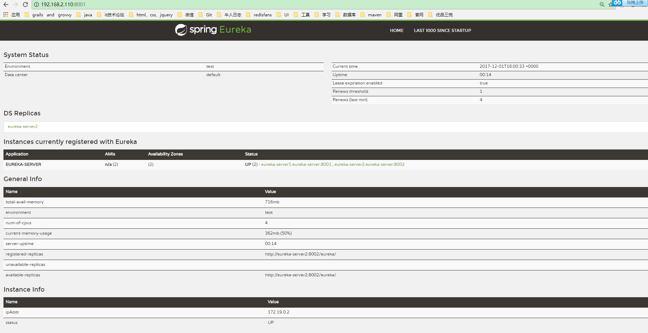Click the 'Renews (last min)' row label
648x333 pixels.
click(x=350, y=100)
